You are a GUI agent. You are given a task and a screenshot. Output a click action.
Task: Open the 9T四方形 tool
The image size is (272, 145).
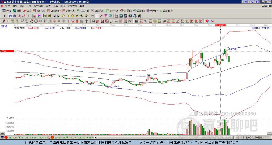pos(98,11)
